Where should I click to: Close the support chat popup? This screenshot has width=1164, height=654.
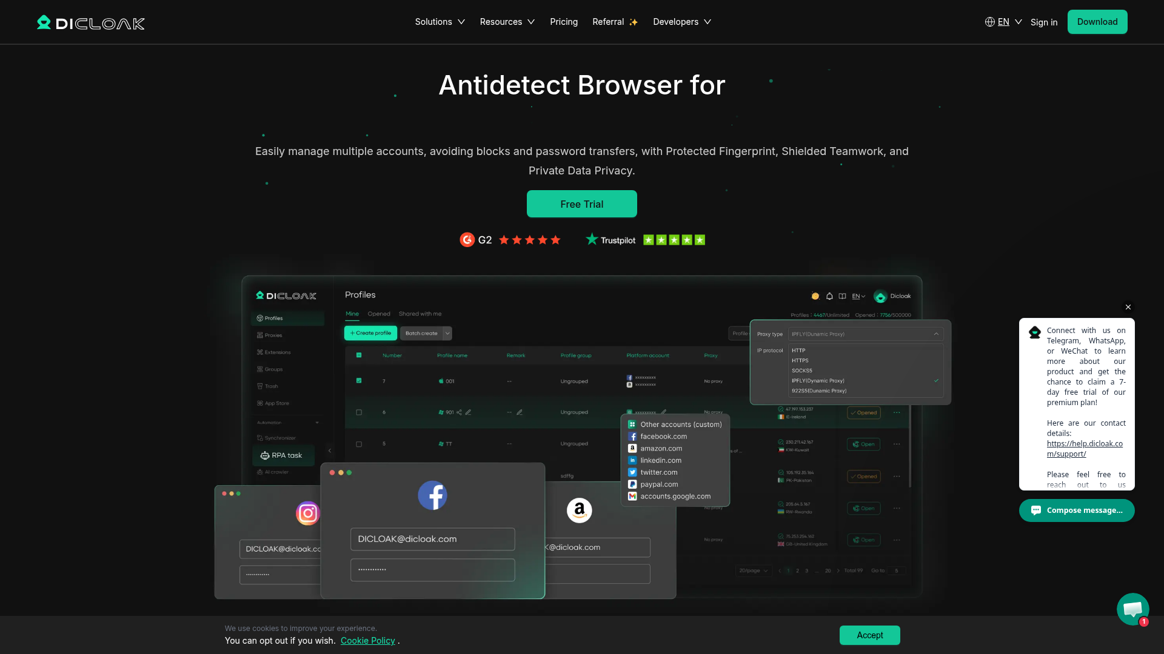tap(1128, 307)
